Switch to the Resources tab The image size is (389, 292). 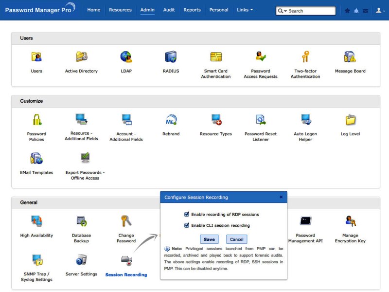point(120,10)
